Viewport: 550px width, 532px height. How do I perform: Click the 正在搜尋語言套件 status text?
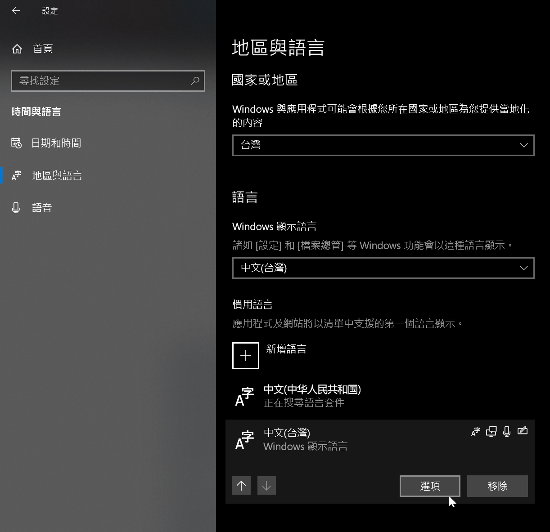[304, 403]
